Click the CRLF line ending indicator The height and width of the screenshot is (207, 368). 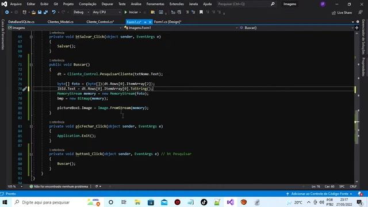click(x=353, y=186)
